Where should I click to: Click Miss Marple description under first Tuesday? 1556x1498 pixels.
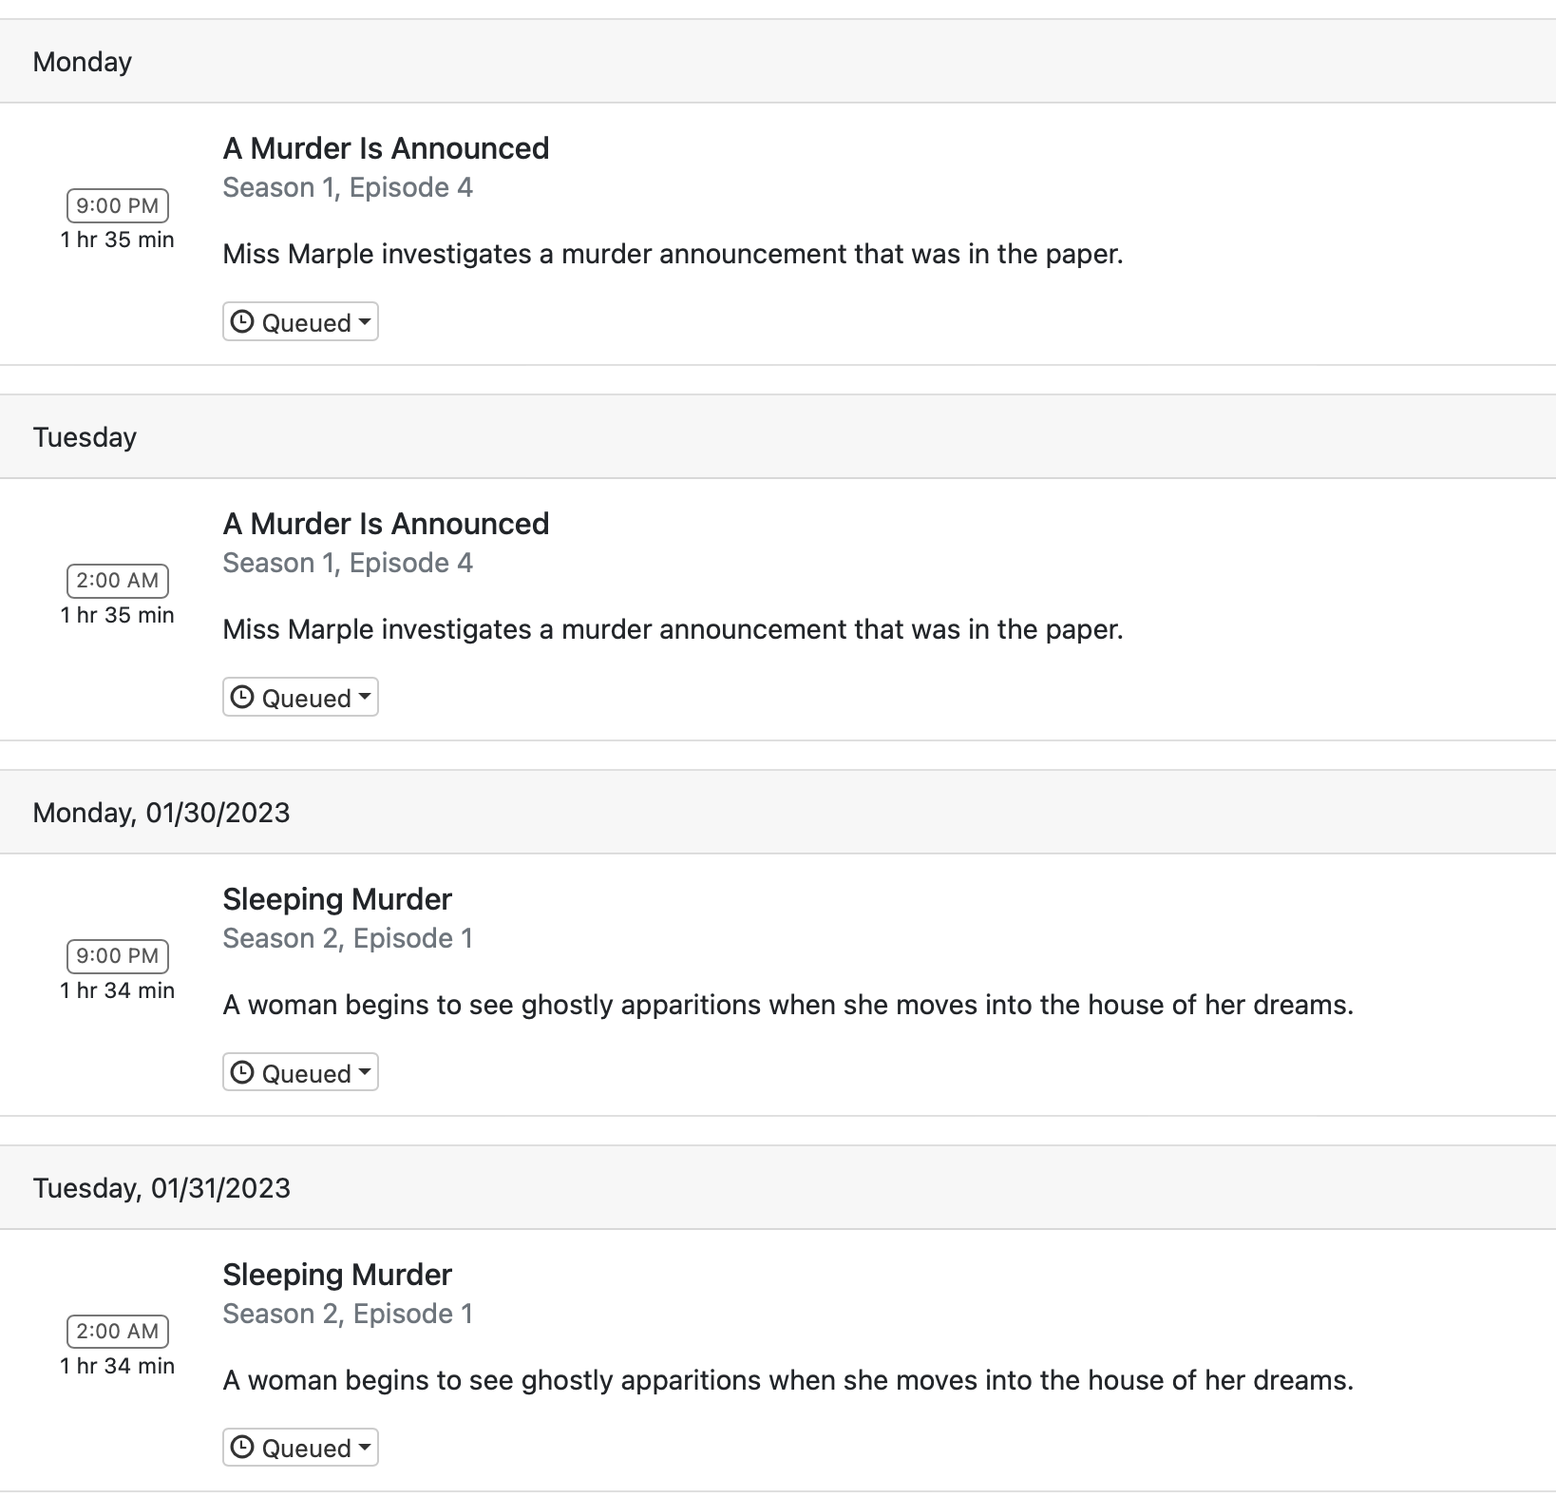[673, 629]
